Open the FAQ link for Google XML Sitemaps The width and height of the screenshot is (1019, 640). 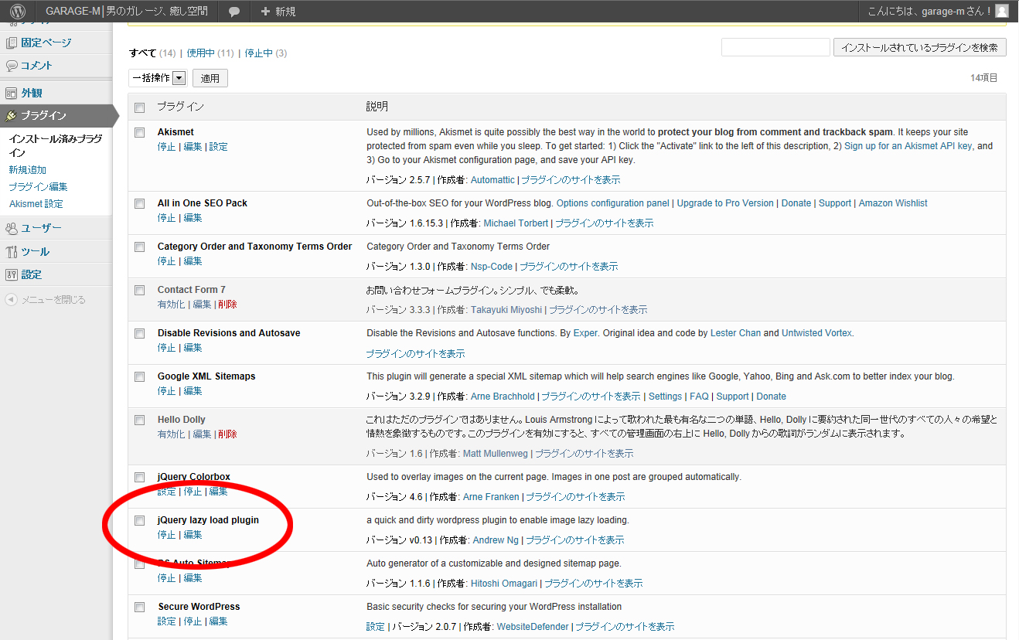click(699, 397)
